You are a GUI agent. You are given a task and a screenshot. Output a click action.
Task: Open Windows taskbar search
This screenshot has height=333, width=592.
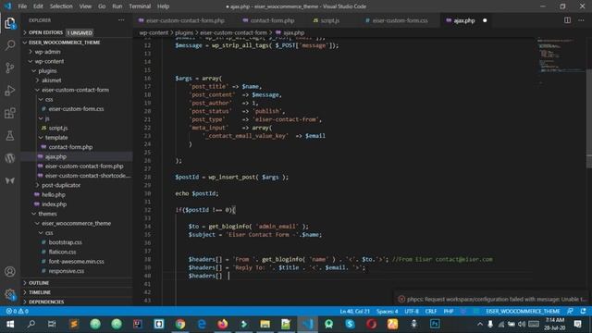31,324
